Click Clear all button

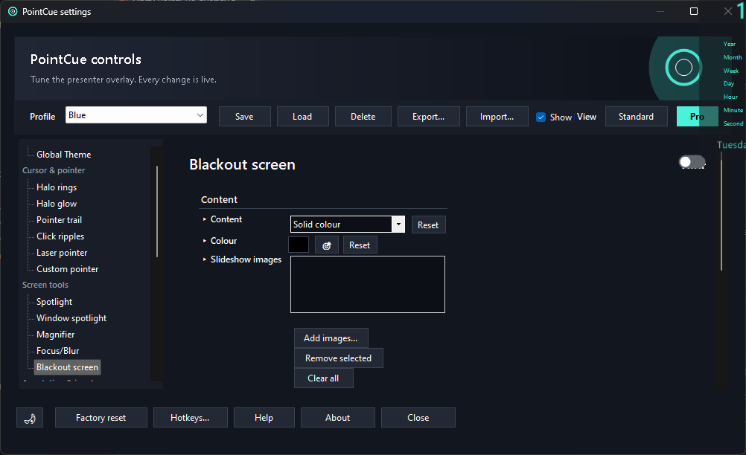[x=324, y=378]
